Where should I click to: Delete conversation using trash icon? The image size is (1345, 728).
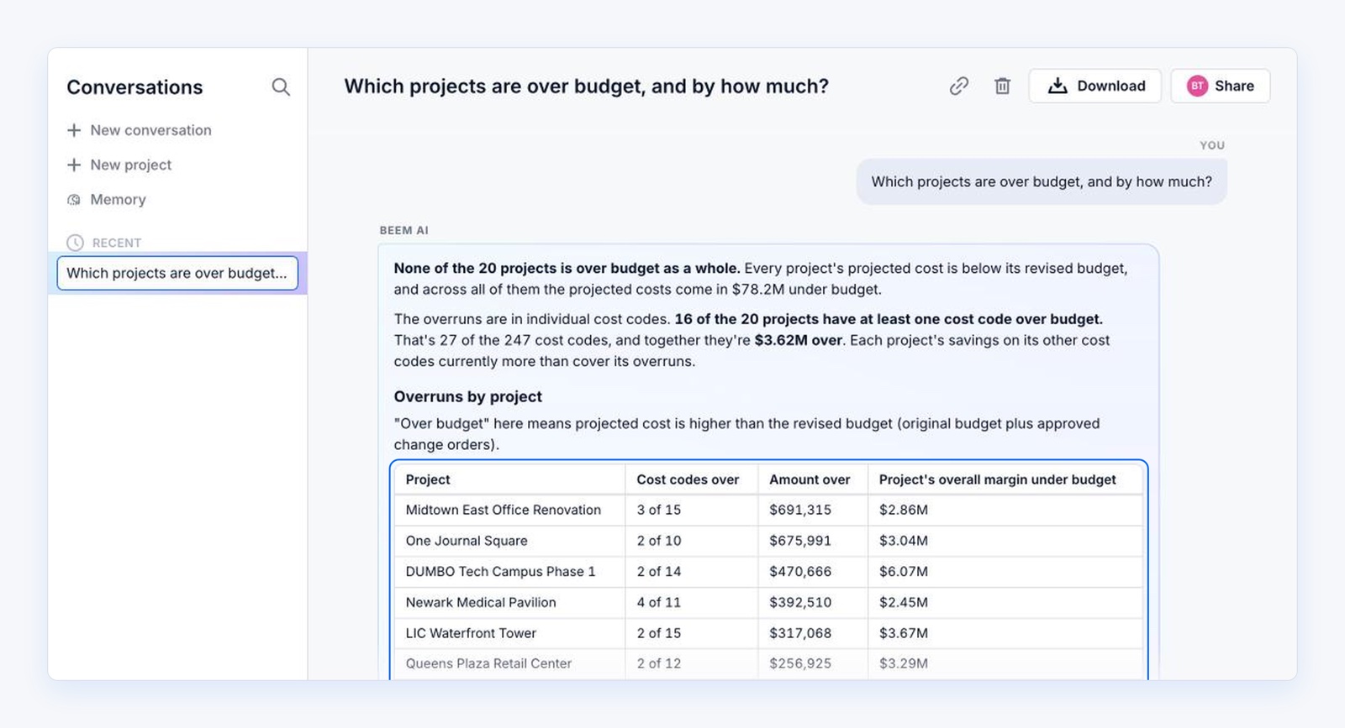(x=1002, y=86)
